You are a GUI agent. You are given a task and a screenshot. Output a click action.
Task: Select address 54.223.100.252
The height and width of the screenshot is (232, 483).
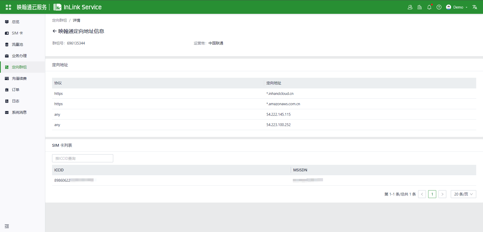[x=278, y=125]
